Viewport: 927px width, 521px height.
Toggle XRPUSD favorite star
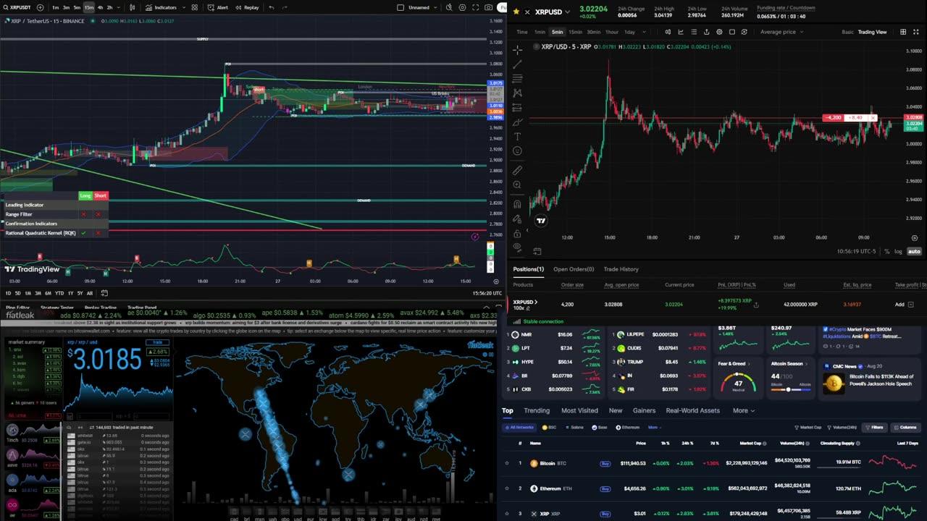click(516, 12)
